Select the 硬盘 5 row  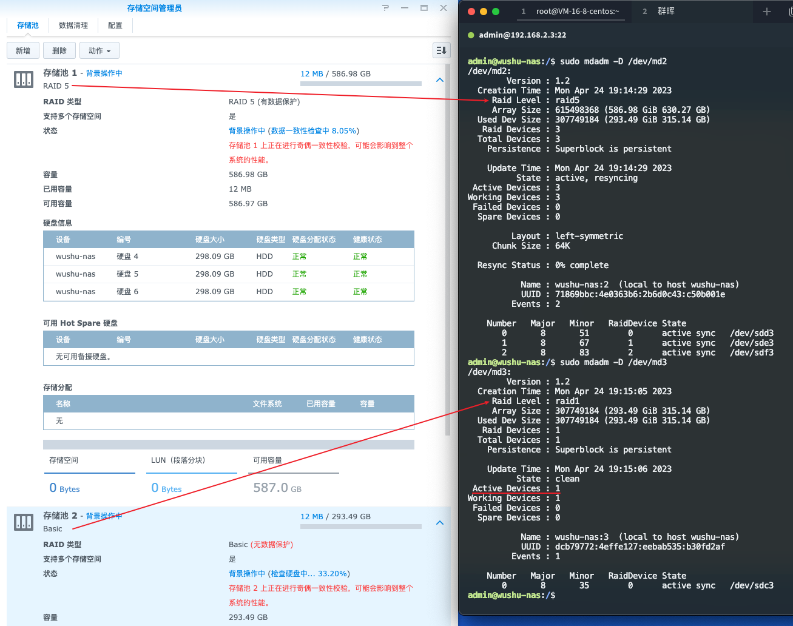[229, 274]
